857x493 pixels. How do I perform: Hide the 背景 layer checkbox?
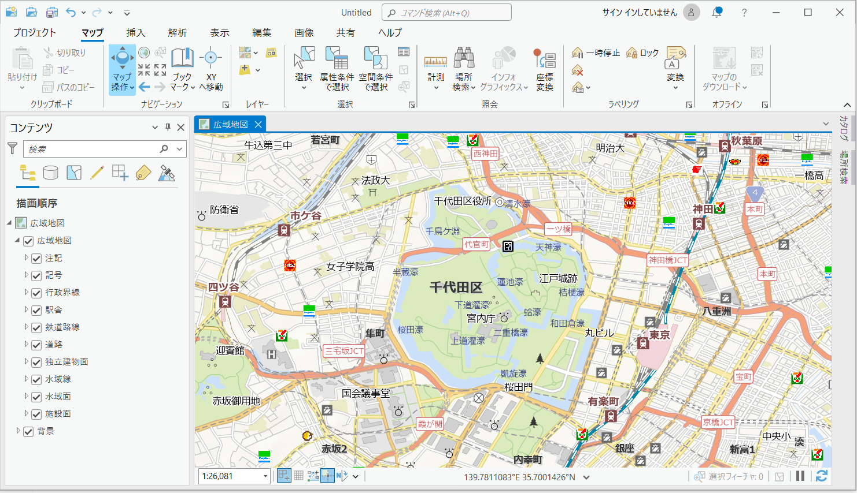tap(28, 431)
